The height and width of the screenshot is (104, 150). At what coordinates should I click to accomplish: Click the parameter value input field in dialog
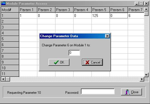click(74, 53)
